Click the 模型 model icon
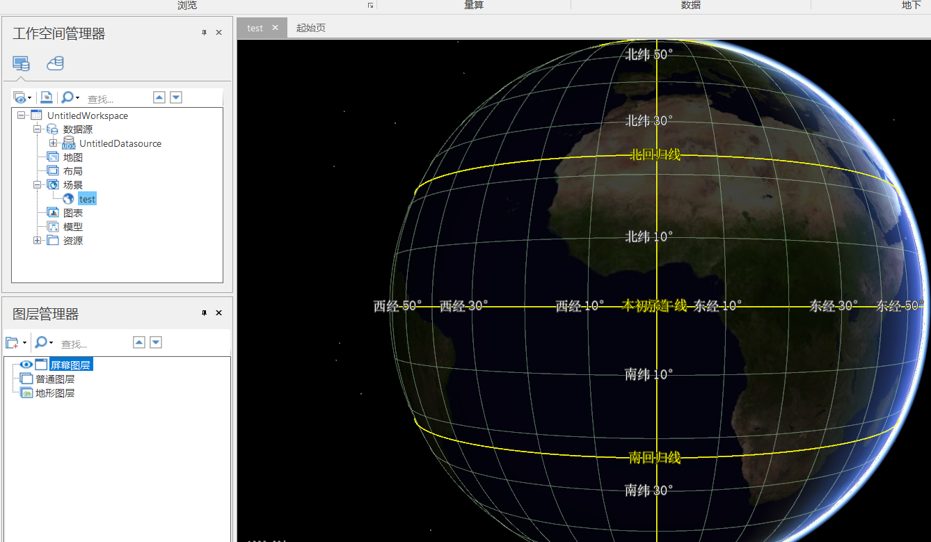 53,227
